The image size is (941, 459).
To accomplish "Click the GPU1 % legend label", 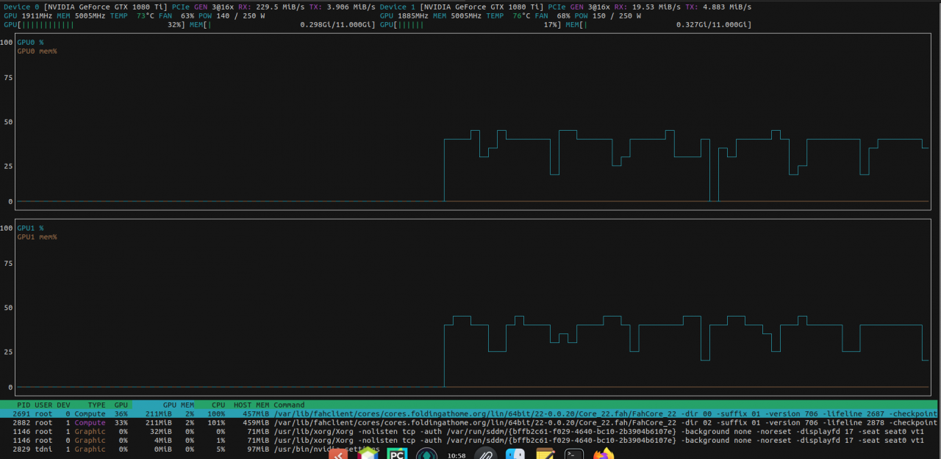I will 30,228.
